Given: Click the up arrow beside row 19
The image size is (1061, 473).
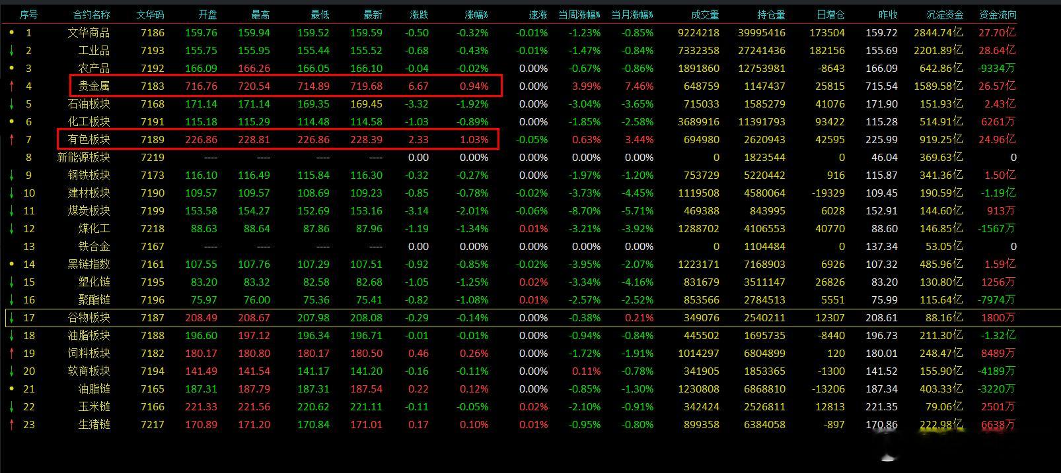Looking at the screenshot, I should (x=11, y=353).
